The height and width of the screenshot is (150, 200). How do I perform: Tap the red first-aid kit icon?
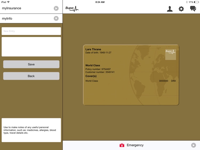[x=122, y=145]
